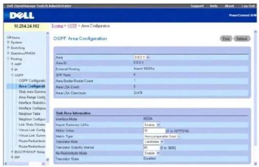Screen dimensions: 259x167
Task: Open the Import Summary LSAs dropdown
Action: click(x=152, y=125)
